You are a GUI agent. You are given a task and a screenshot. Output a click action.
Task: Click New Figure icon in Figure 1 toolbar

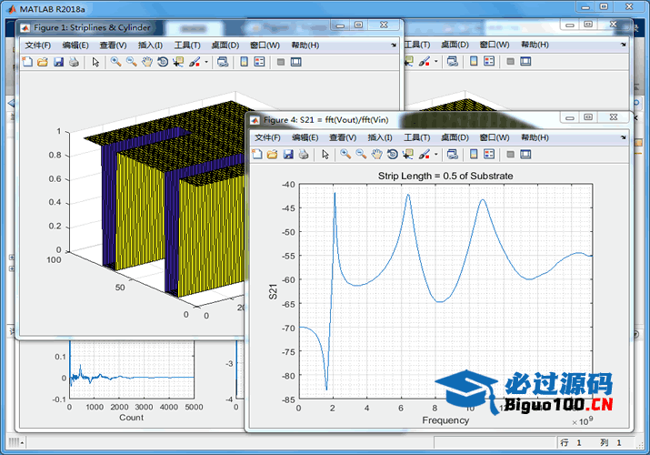(x=27, y=62)
